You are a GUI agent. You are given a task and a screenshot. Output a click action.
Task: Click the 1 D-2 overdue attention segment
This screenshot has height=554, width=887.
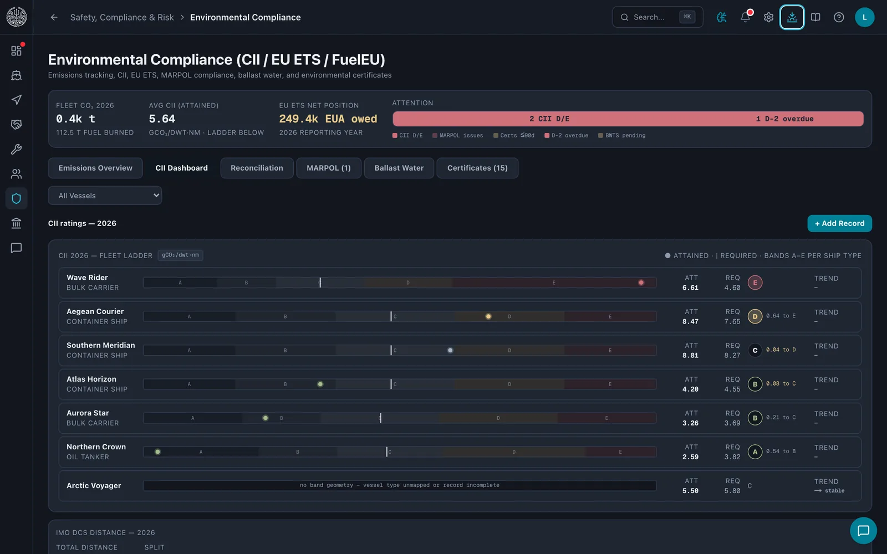point(784,119)
